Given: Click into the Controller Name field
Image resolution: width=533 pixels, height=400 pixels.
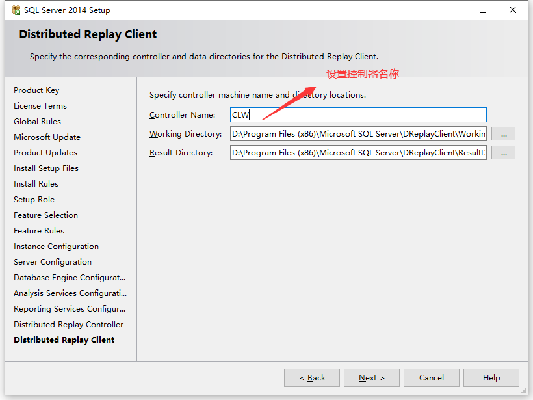Looking at the screenshot, I should tap(358, 115).
